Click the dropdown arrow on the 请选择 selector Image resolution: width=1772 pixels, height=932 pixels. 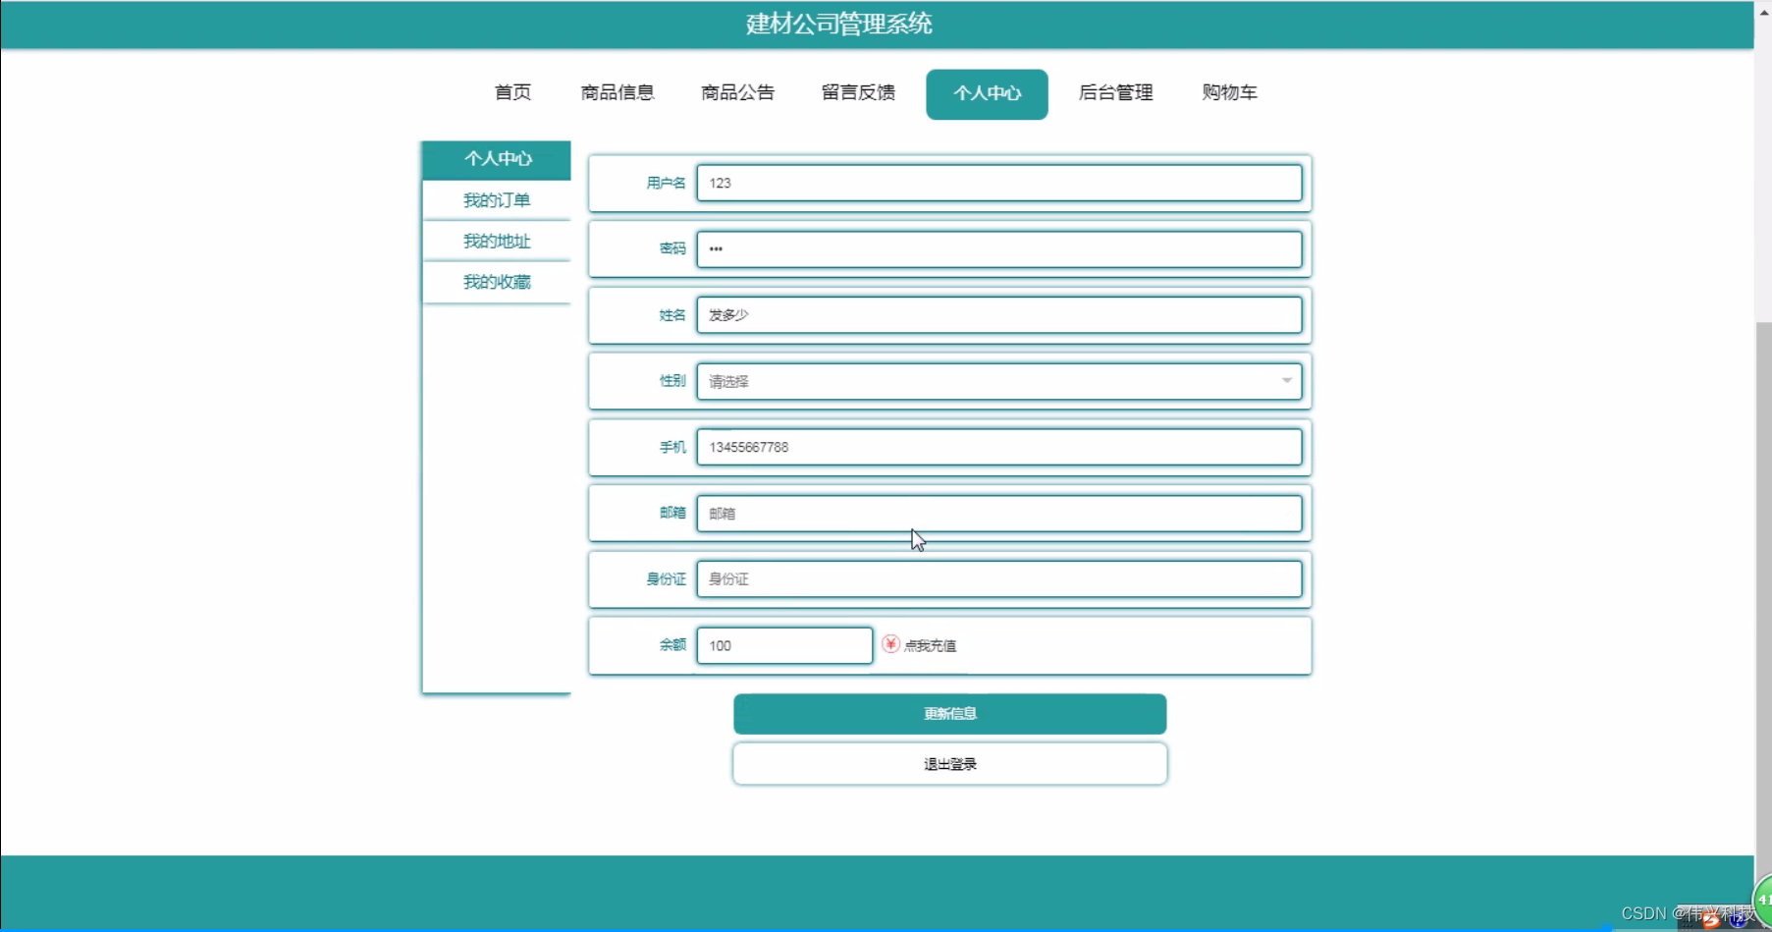click(1286, 381)
